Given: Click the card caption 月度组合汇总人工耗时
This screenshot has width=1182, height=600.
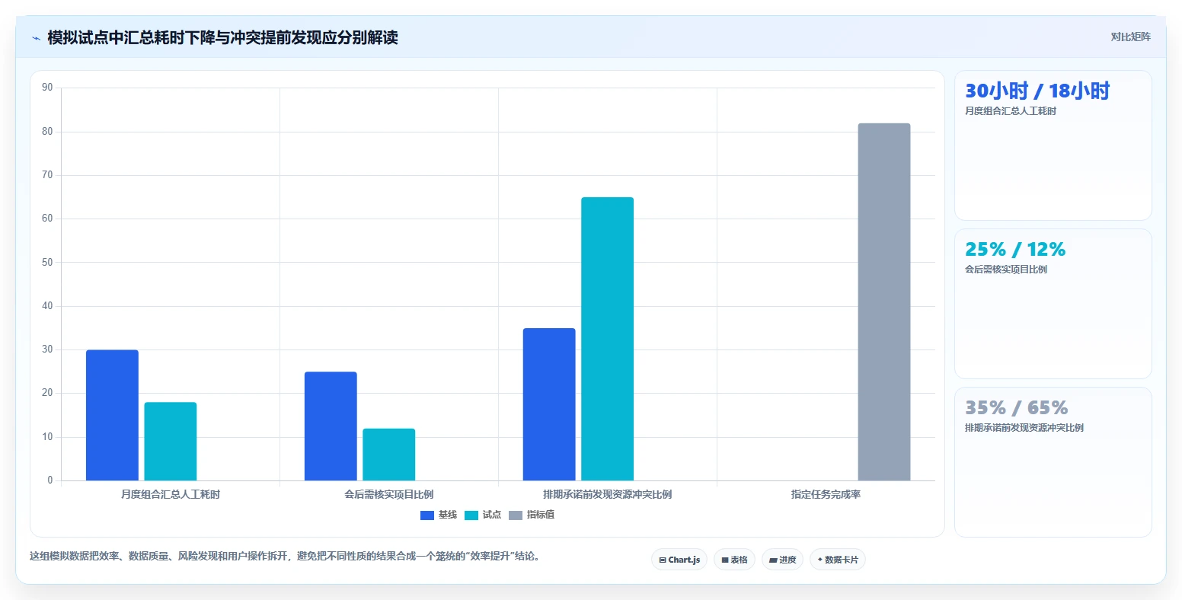Looking at the screenshot, I should coord(1011,111).
